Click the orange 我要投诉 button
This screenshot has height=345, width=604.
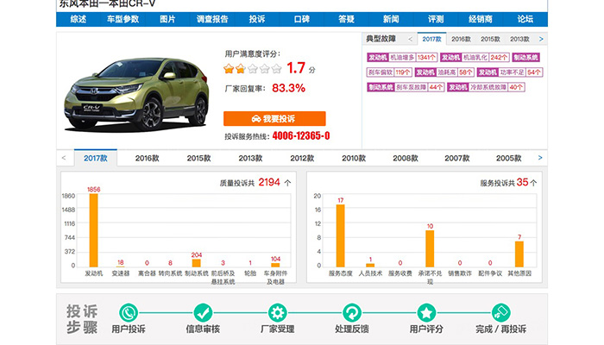[x=274, y=119]
